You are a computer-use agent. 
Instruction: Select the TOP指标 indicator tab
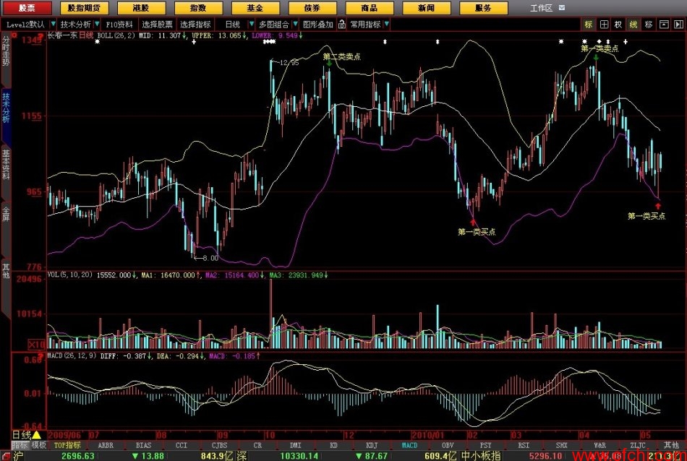pyautogui.click(x=67, y=445)
